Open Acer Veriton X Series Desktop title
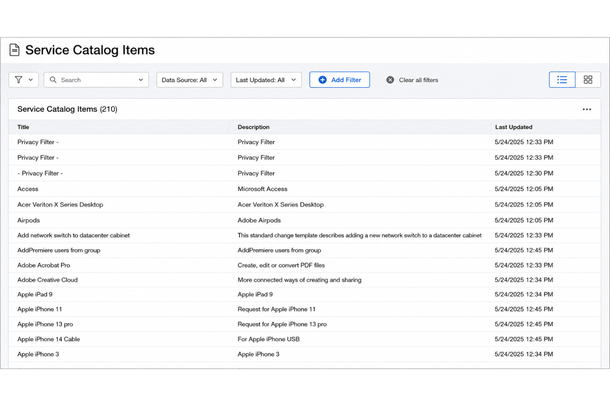Viewport: 610px width, 406px height. pos(60,204)
